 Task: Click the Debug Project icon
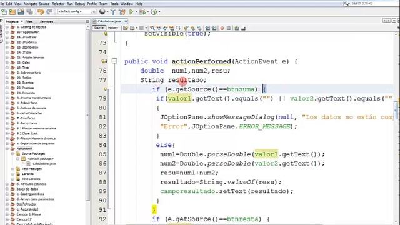142,12
